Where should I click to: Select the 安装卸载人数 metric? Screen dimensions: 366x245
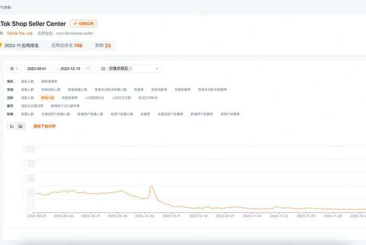point(77,90)
